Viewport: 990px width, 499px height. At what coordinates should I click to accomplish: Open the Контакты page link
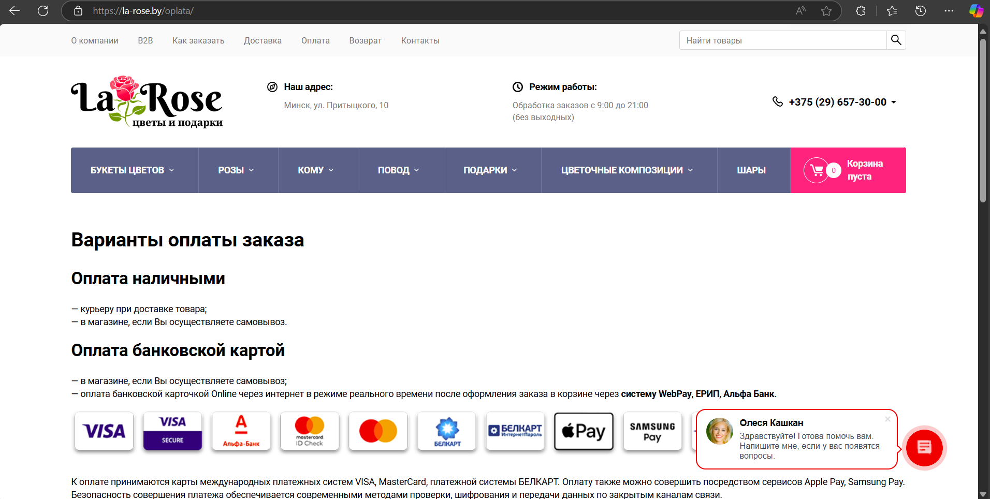pyautogui.click(x=420, y=40)
